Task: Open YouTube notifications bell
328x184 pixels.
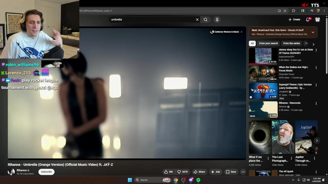Action: point(308,19)
